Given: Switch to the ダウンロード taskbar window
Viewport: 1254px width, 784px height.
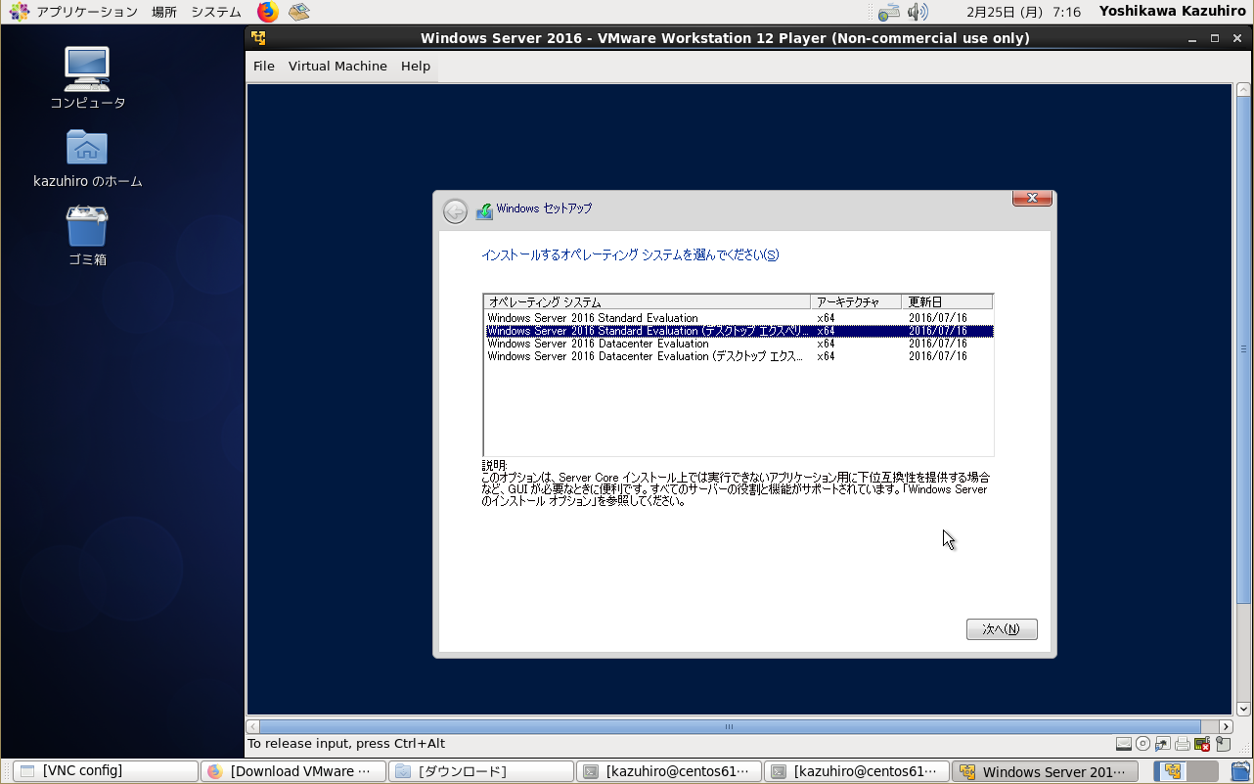Looking at the screenshot, I should [480, 771].
